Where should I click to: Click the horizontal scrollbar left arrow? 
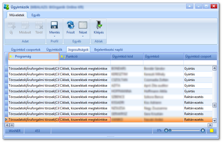pyautogui.click(x=7, y=125)
